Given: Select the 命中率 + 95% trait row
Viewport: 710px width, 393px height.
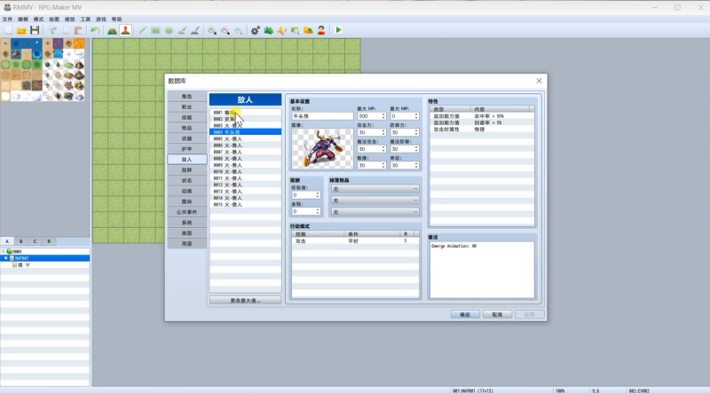Looking at the screenshot, I should [x=482, y=116].
